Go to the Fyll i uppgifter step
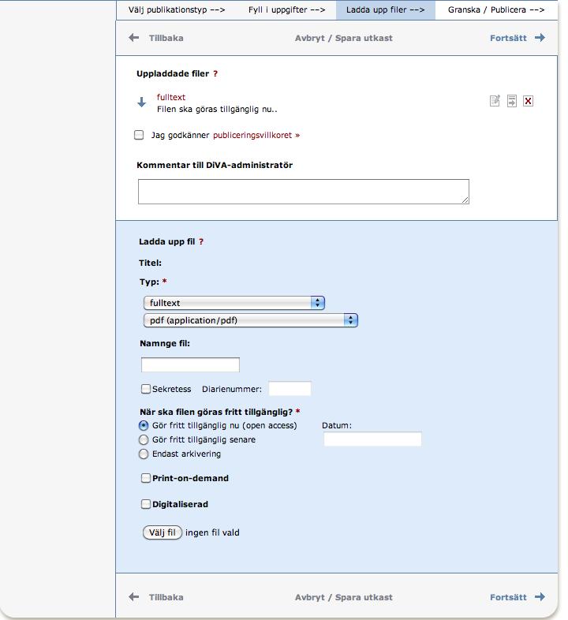The height and width of the screenshot is (620, 568). tap(287, 10)
